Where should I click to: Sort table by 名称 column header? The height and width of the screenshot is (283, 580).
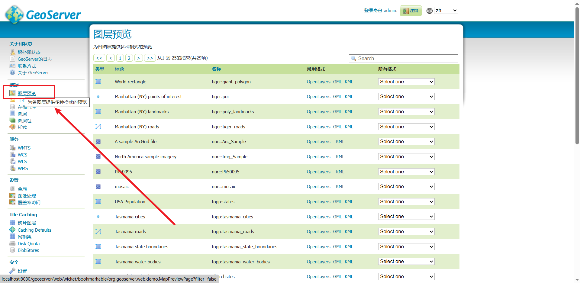(216, 69)
